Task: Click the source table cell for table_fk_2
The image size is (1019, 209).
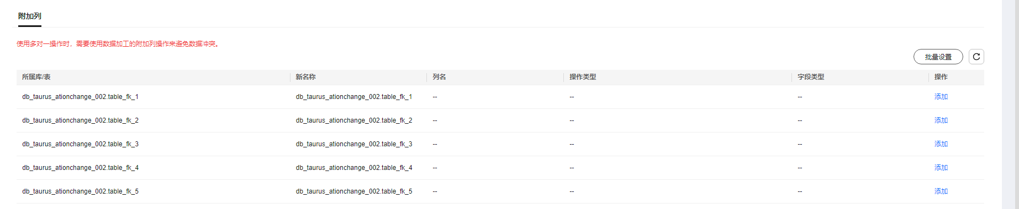Action: click(80, 120)
